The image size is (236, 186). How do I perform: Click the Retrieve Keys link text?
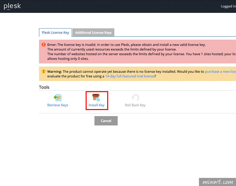(x=58, y=105)
